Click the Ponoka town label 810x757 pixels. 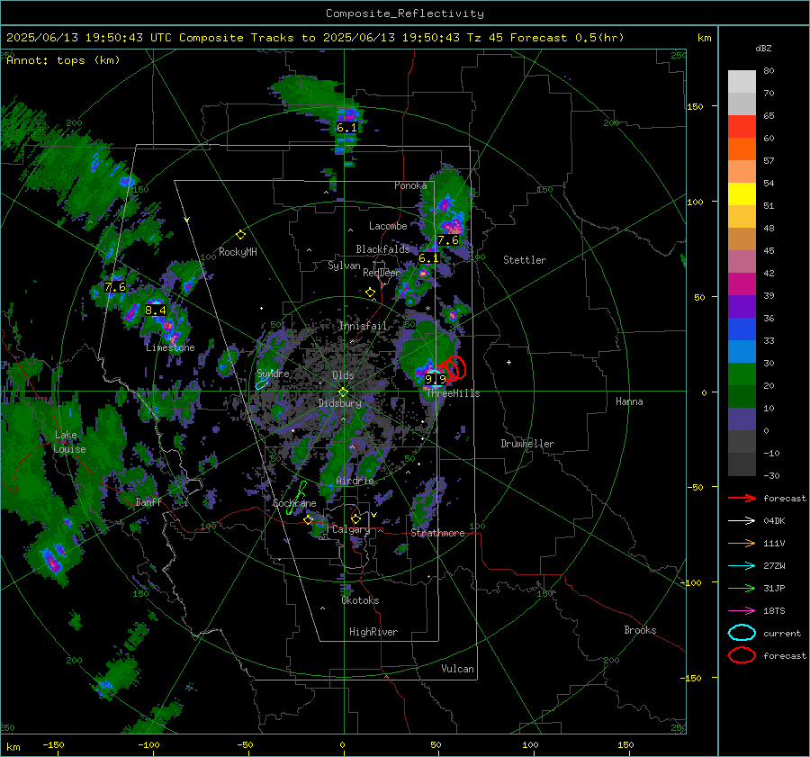pyautogui.click(x=410, y=185)
